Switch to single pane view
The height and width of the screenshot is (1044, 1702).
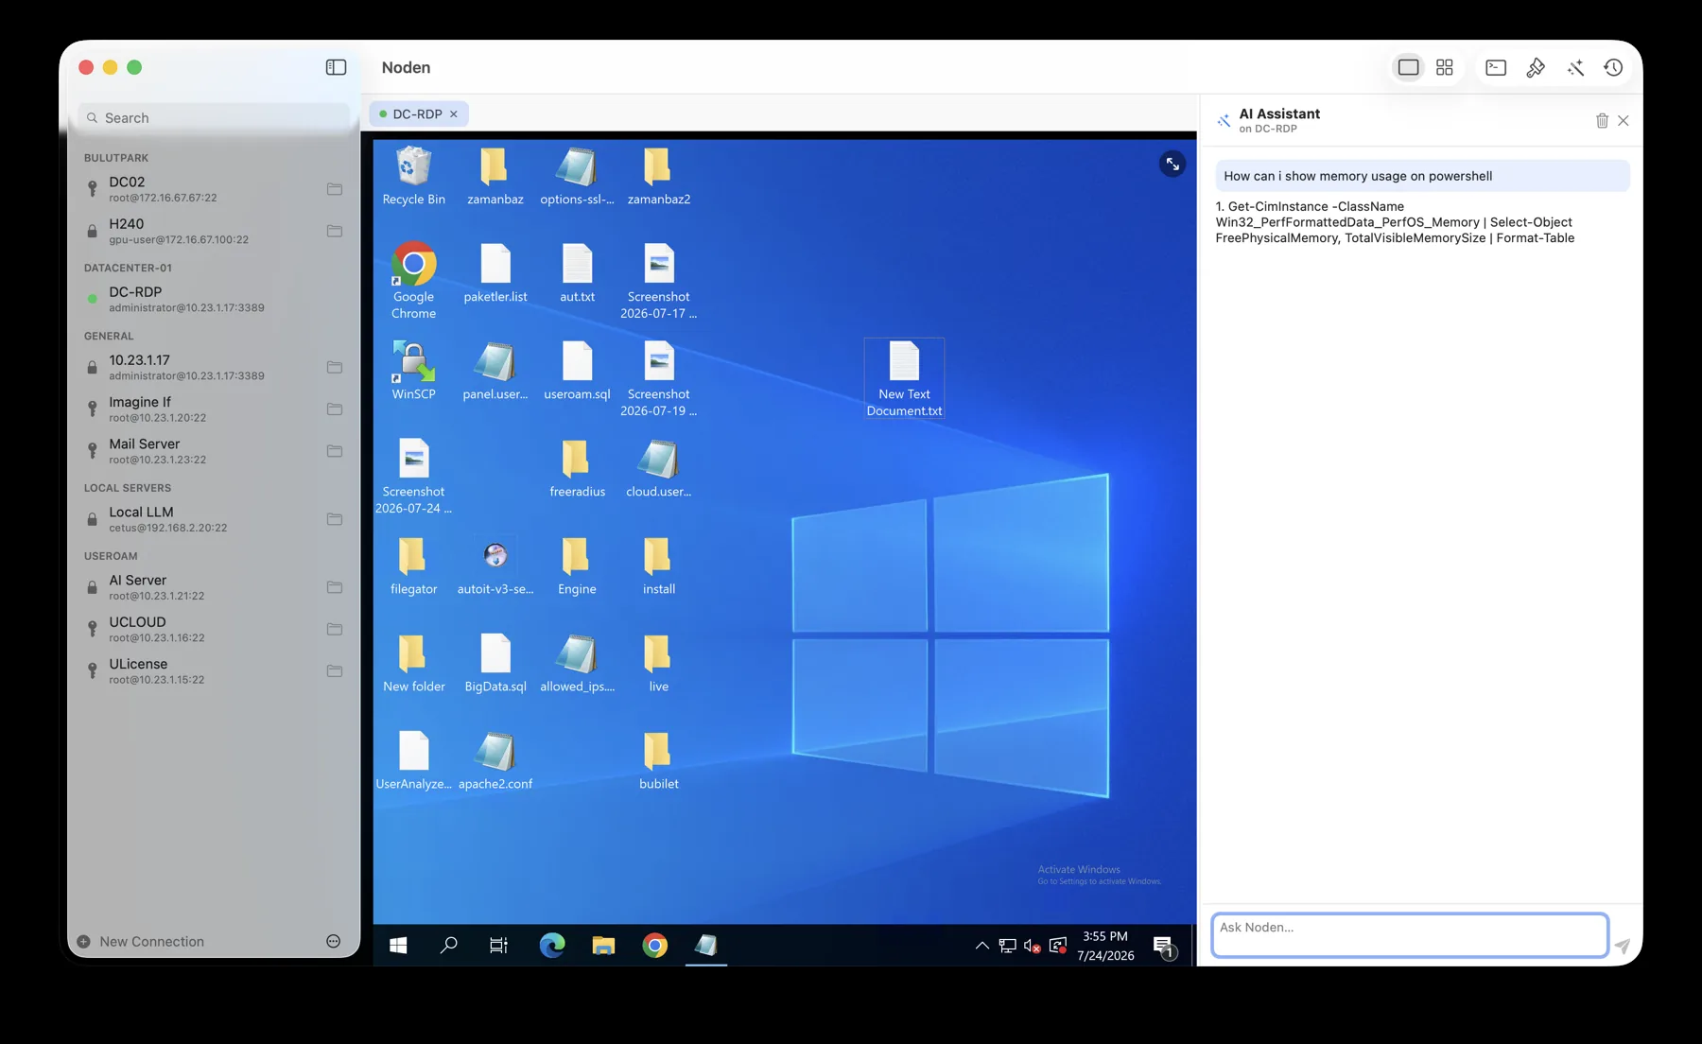click(x=1408, y=67)
